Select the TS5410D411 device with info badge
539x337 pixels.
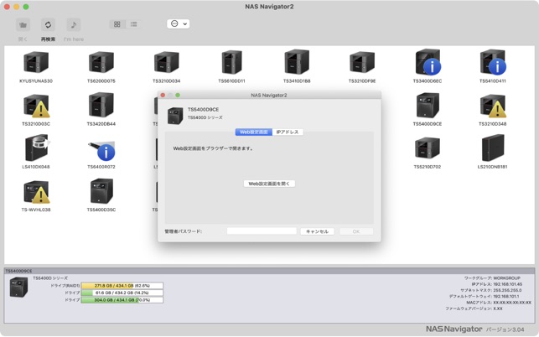pyautogui.click(x=493, y=67)
